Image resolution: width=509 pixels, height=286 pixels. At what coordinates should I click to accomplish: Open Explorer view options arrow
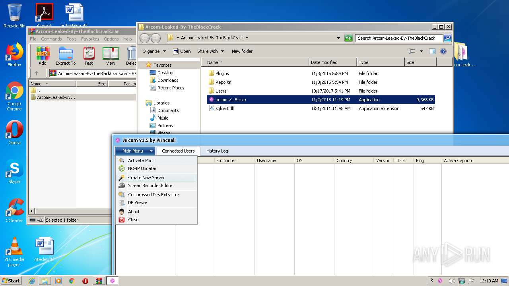pyautogui.click(x=422, y=51)
